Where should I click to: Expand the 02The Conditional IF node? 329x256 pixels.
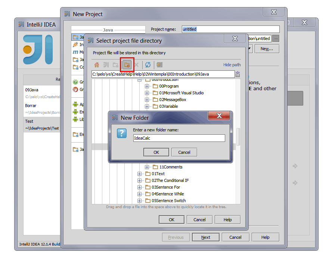coord(139,180)
